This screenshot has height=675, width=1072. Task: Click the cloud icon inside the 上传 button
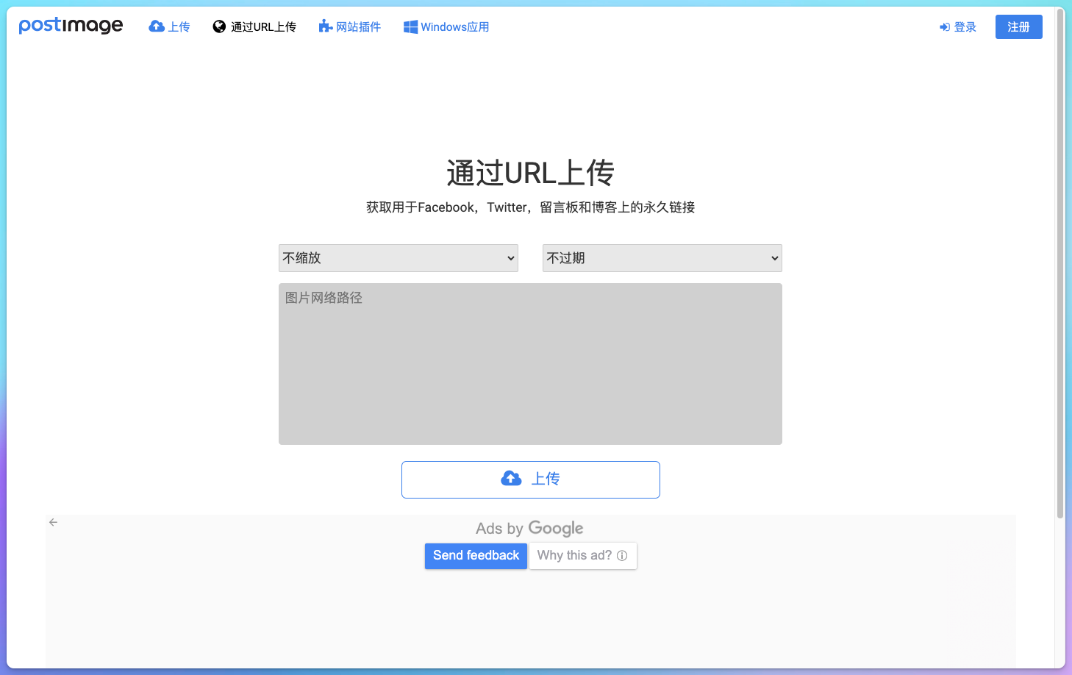tap(511, 478)
